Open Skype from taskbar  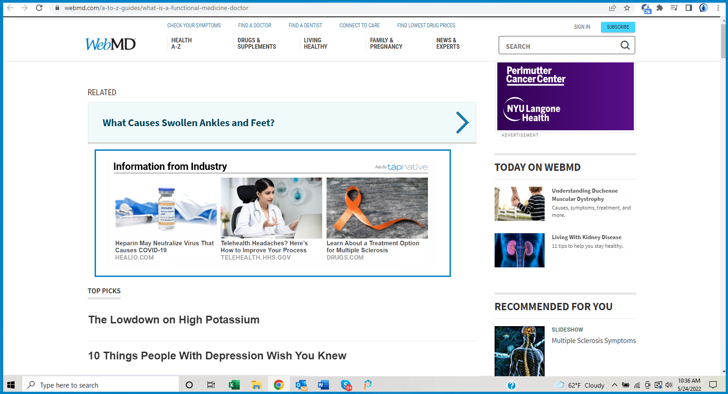pyautogui.click(x=346, y=385)
